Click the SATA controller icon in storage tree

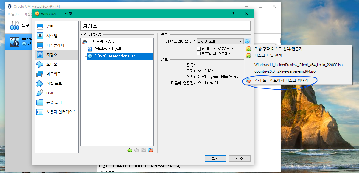tap(85, 42)
